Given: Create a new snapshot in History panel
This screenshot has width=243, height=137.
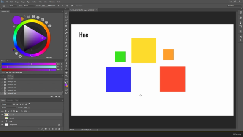Looking at the screenshot, I should click(56, 96).
